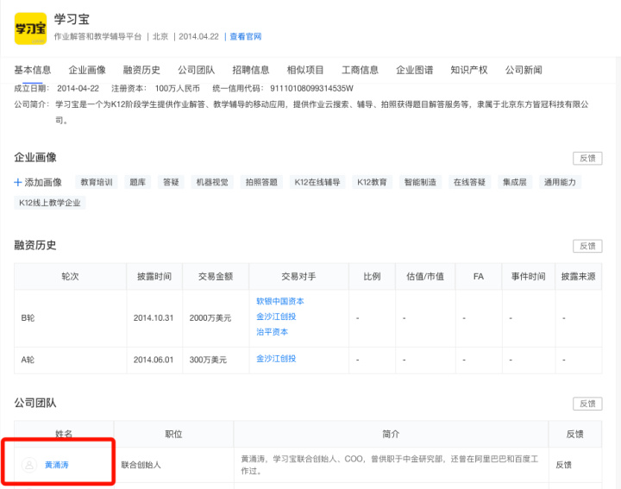621x489 pixels.
Task: Click 反馈 in the 黄涌涛 row
Action: click(x=563, y=465)
